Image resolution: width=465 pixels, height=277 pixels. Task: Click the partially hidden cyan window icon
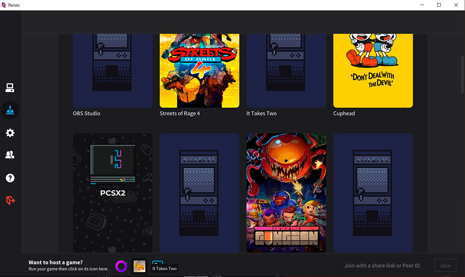tap(157, 262)
